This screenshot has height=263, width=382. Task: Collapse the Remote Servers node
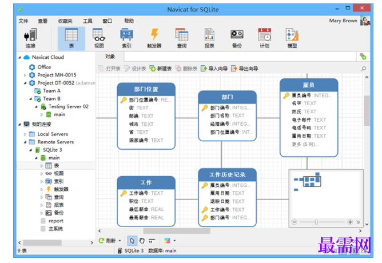click(25, 142)
